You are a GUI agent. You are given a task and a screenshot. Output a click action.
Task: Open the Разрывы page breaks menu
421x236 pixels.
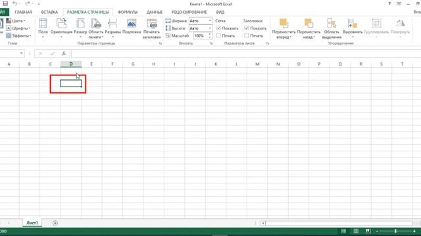tap(112, 28)
